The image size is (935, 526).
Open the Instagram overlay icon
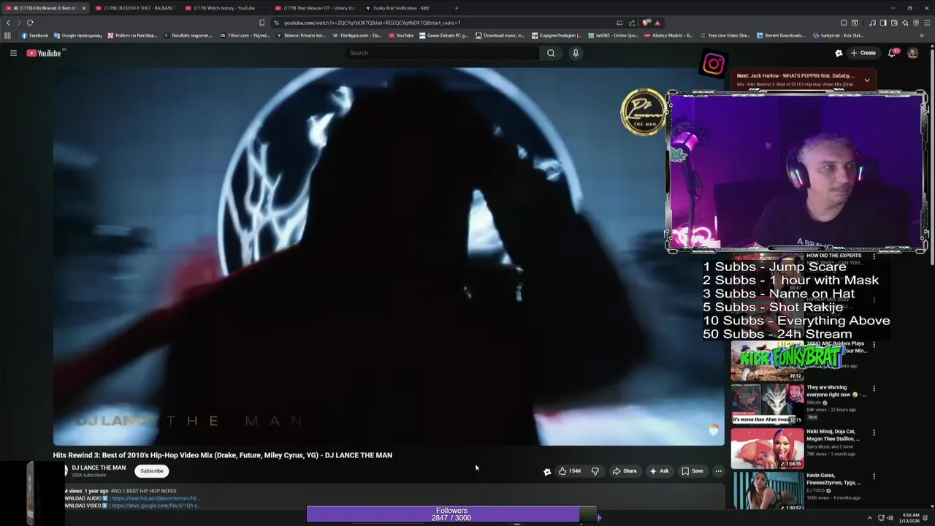click(x=714, y=64)
